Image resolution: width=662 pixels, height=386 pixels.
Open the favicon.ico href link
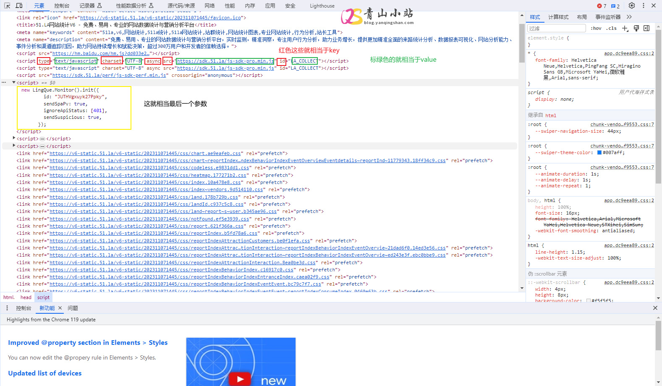pyautogui.click(x=160, y=18)
